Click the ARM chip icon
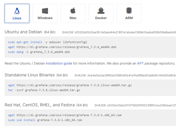Viewport: 176px width, 128px height. [x=129, y=11]
